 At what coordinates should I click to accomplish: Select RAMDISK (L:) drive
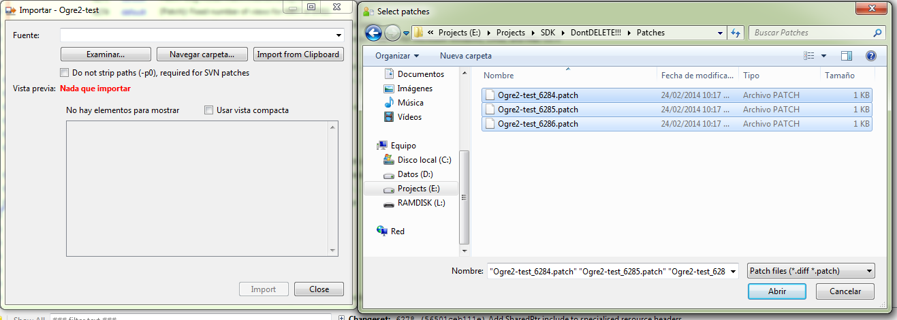(x=421, y=203)
